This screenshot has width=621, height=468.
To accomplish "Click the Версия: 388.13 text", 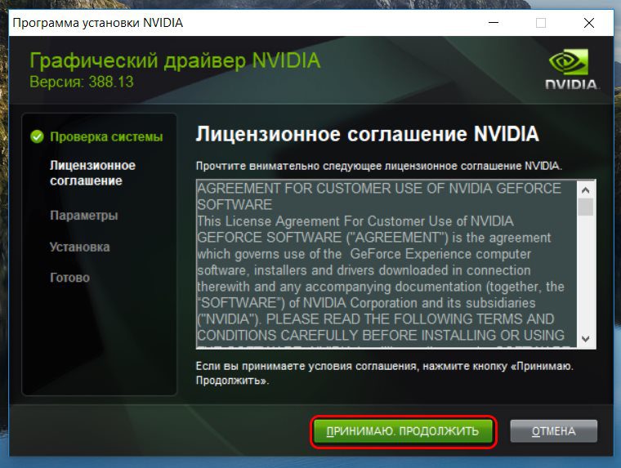I will point(82,82).
